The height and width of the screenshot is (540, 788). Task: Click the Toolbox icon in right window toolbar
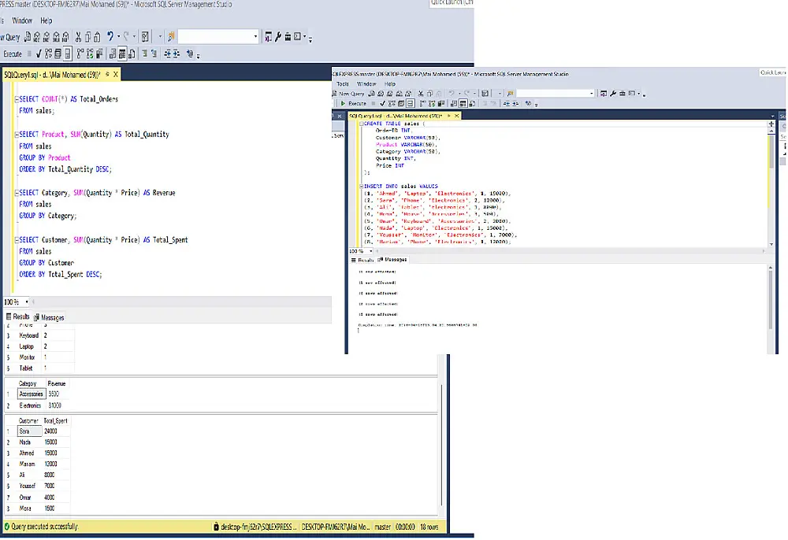tap(623, 94)
